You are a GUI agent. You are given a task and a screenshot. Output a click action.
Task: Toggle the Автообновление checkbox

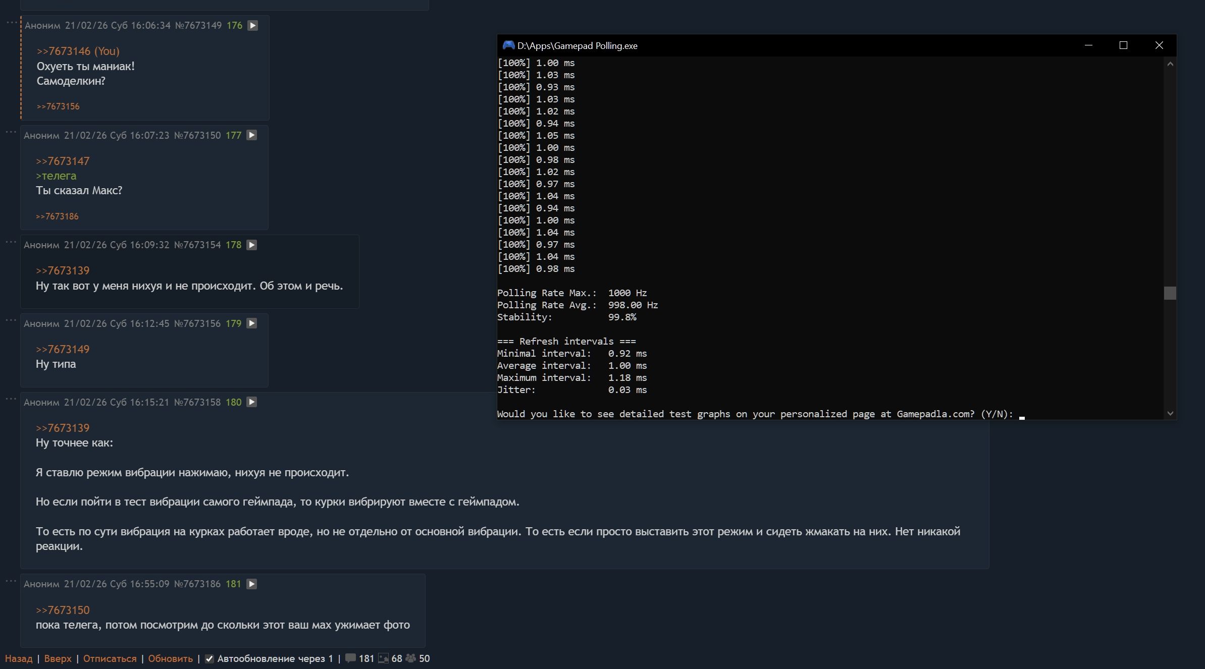pos(209,659)
